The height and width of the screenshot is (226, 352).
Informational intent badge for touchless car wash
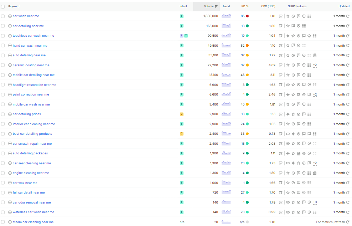(182, 36)
